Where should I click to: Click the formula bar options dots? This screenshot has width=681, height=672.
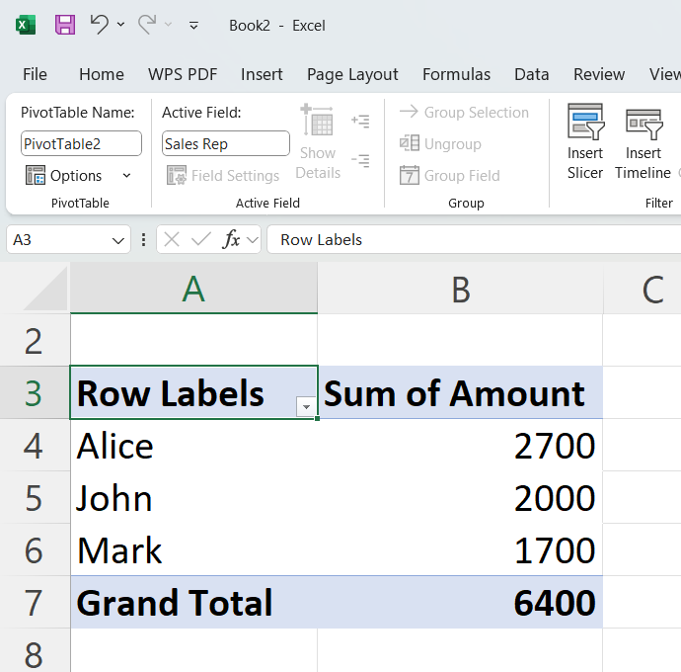[x=143, y=240]
